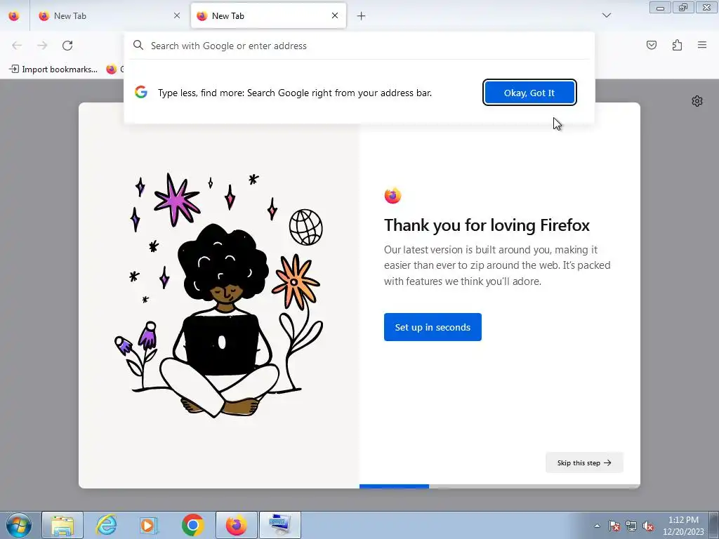Click the onboarding progress bar
The width and height of the screenshot is (719, 539).
(x=499, y=486)
